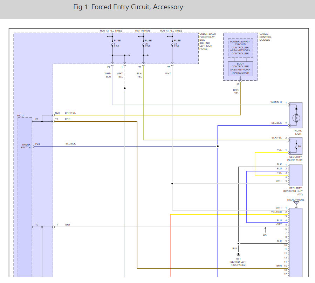Select the FUSE 33 7.5A symbol

coord(172,43)
